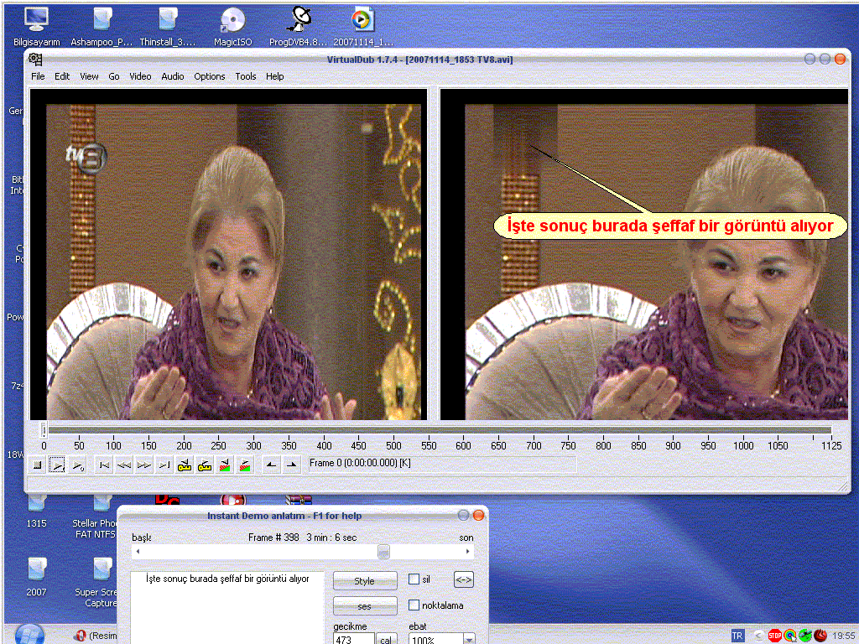The height and width of the screenshot is (644, 859).
Task: Tick the noktalama checkbox
Action: tap(414, 605)
